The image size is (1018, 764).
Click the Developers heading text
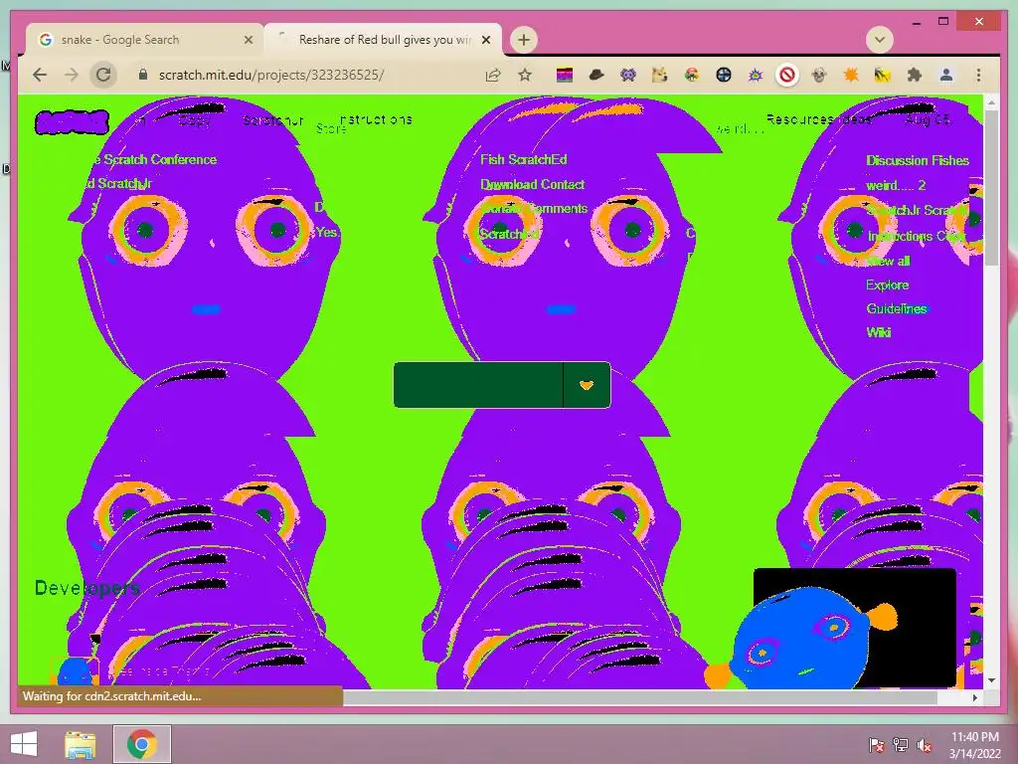tap(87, 589)
